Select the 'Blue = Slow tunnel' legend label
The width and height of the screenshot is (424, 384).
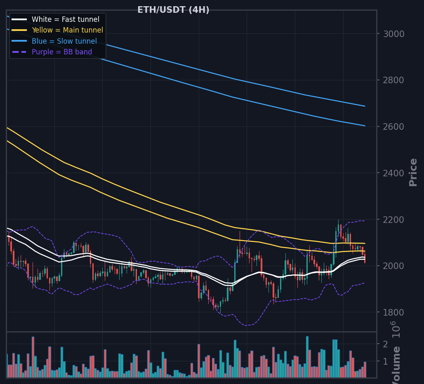coord(64,41)
